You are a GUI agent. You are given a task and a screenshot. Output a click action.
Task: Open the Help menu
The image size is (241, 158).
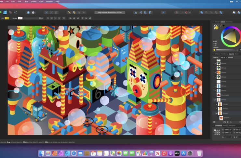coord(58,2)
